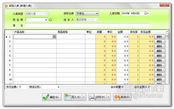Screen dimensions: 174x109
Task: Expand the arrow next to 打印(P) button
Action: coord(108,97)
